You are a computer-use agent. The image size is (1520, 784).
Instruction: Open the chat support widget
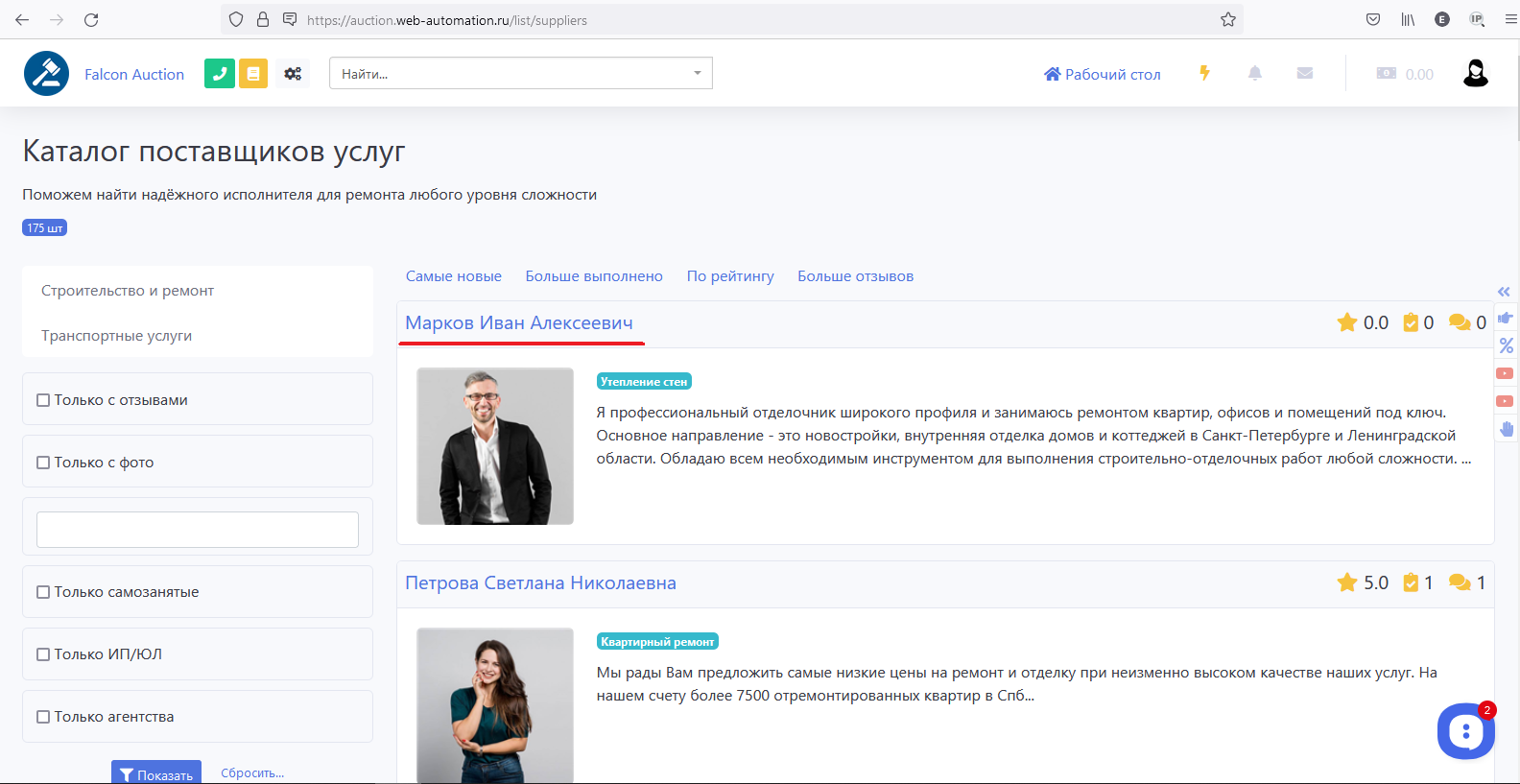[x=1464, y=732]
